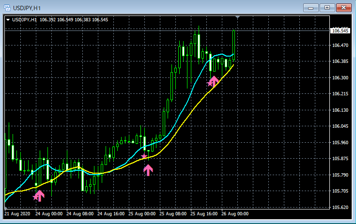Click the 25 Aug 16:00 time axis label
This screenshot has width=356, height=224.
click(x=204, y=214)
